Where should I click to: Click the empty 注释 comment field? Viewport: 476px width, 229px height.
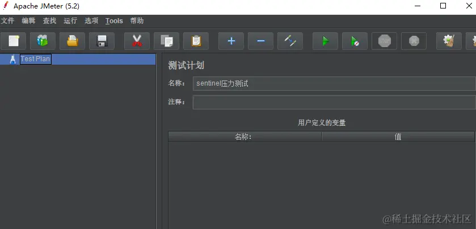pos(334,102)
